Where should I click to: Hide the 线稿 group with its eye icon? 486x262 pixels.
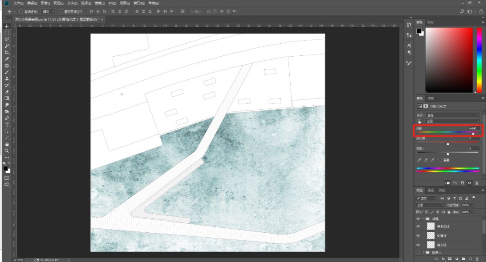click(x=418, y=219)
